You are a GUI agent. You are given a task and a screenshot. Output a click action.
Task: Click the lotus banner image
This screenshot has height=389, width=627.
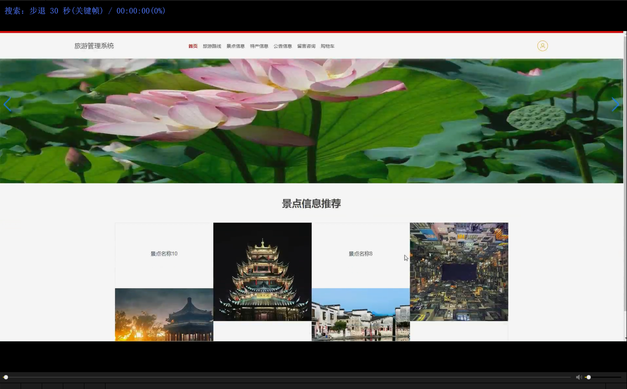click(x=311, y=120)
